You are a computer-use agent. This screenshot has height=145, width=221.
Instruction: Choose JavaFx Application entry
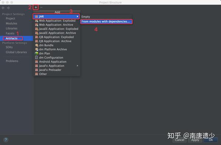[57, 66]
